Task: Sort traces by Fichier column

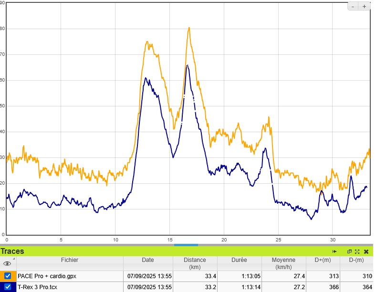Action: coord(69,260)
